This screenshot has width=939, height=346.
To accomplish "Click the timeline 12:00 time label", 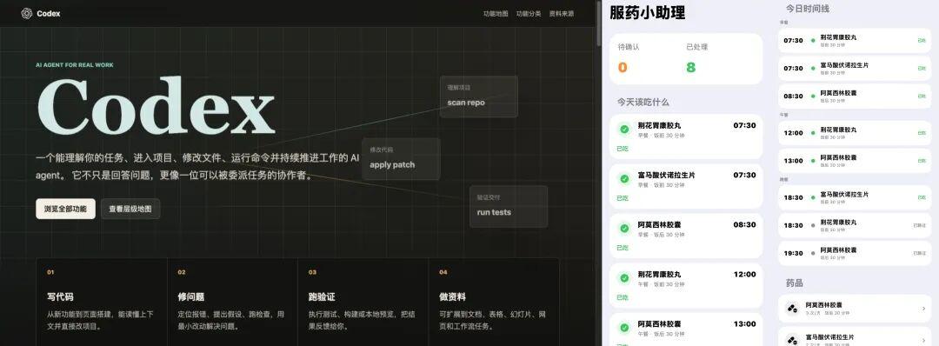I will [x=794, y=133].
